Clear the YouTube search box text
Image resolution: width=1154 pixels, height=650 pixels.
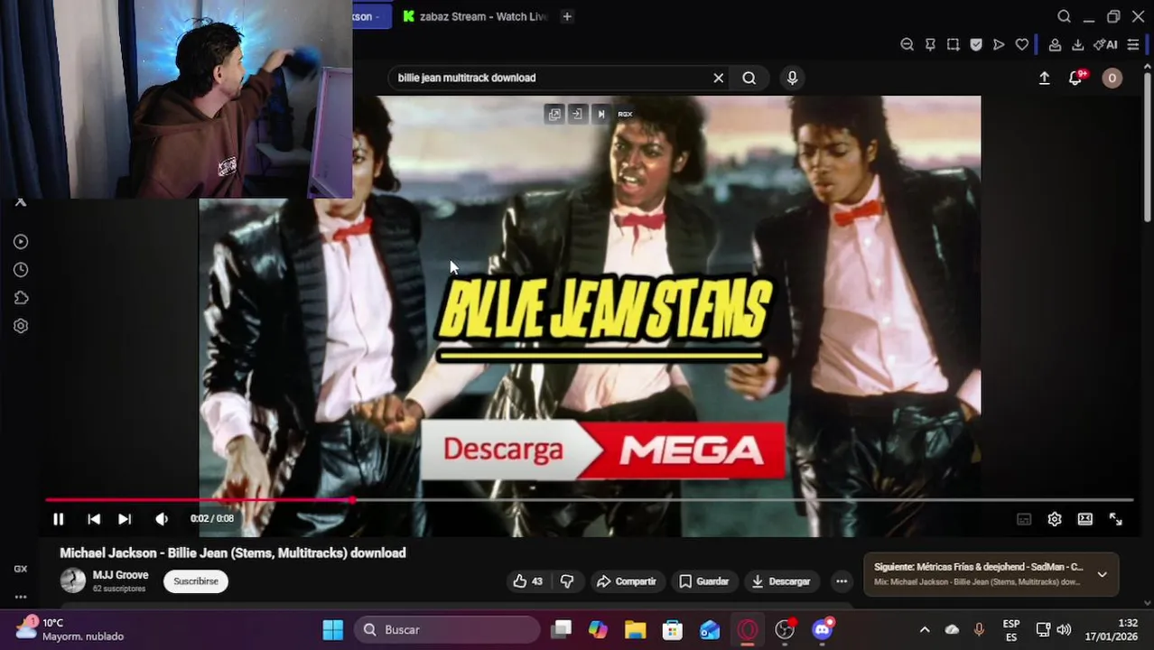(x=719, y=79)
